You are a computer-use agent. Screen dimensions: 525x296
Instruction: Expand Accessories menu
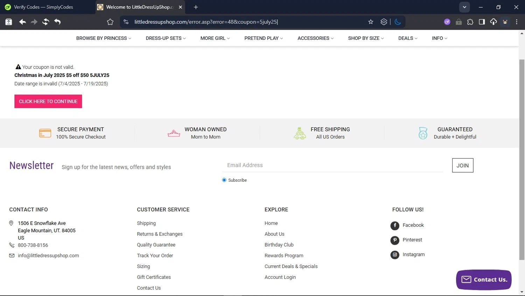pos(315,38)
